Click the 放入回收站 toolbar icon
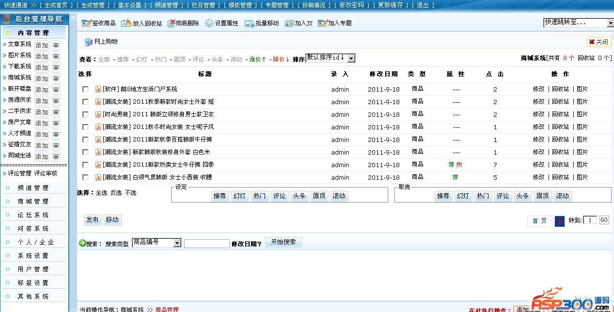 click(x=126, y=23)
